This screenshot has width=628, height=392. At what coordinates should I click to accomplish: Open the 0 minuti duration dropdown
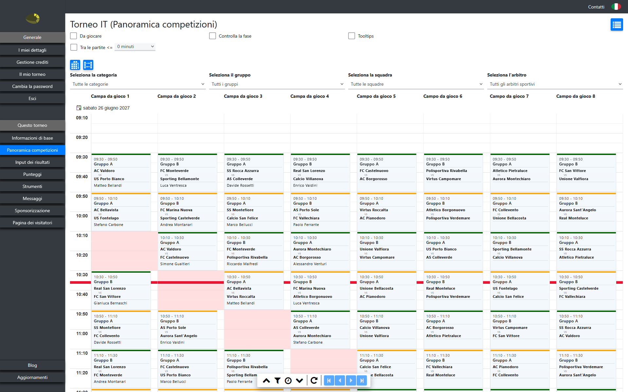(x=135, y=47)
